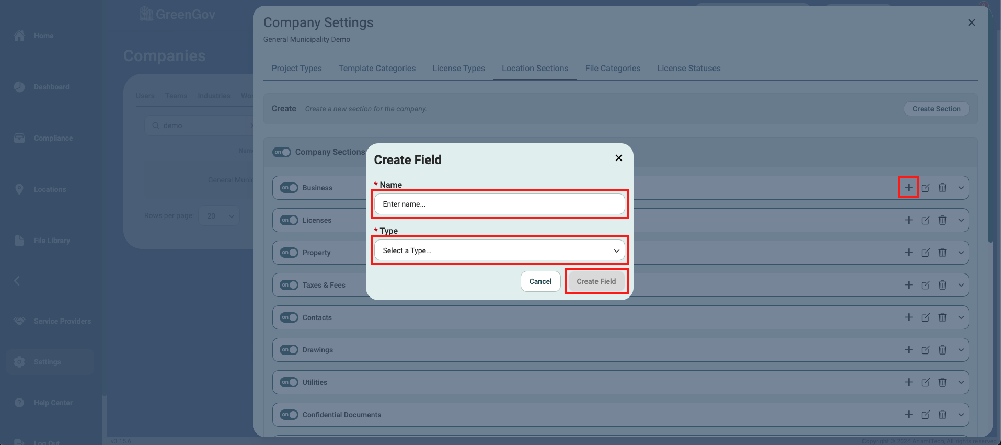Disable the Contacts section toggle
This screenshot has width=1001, height=445.
289,317
